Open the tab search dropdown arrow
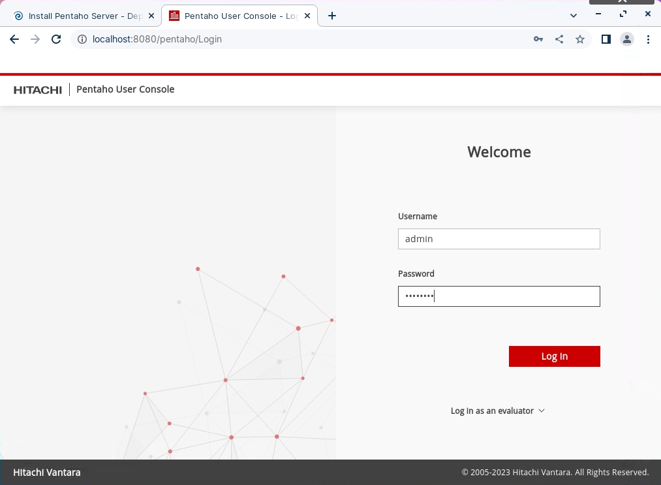The image size is (661, 485). [574, 16]
